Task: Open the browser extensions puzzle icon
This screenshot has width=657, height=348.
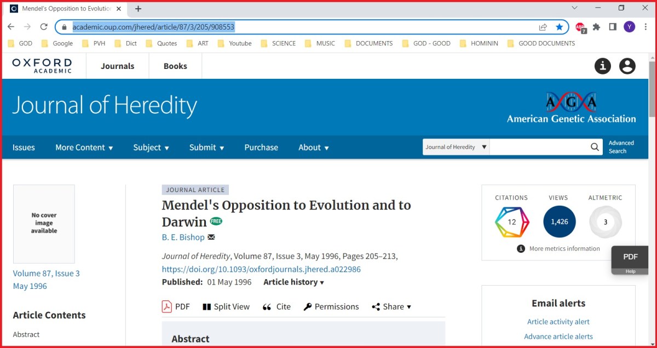Action: (x=596, y=27)
